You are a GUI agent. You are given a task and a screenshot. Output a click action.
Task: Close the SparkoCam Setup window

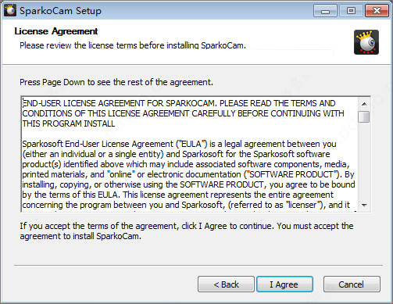tap(377, 11)
